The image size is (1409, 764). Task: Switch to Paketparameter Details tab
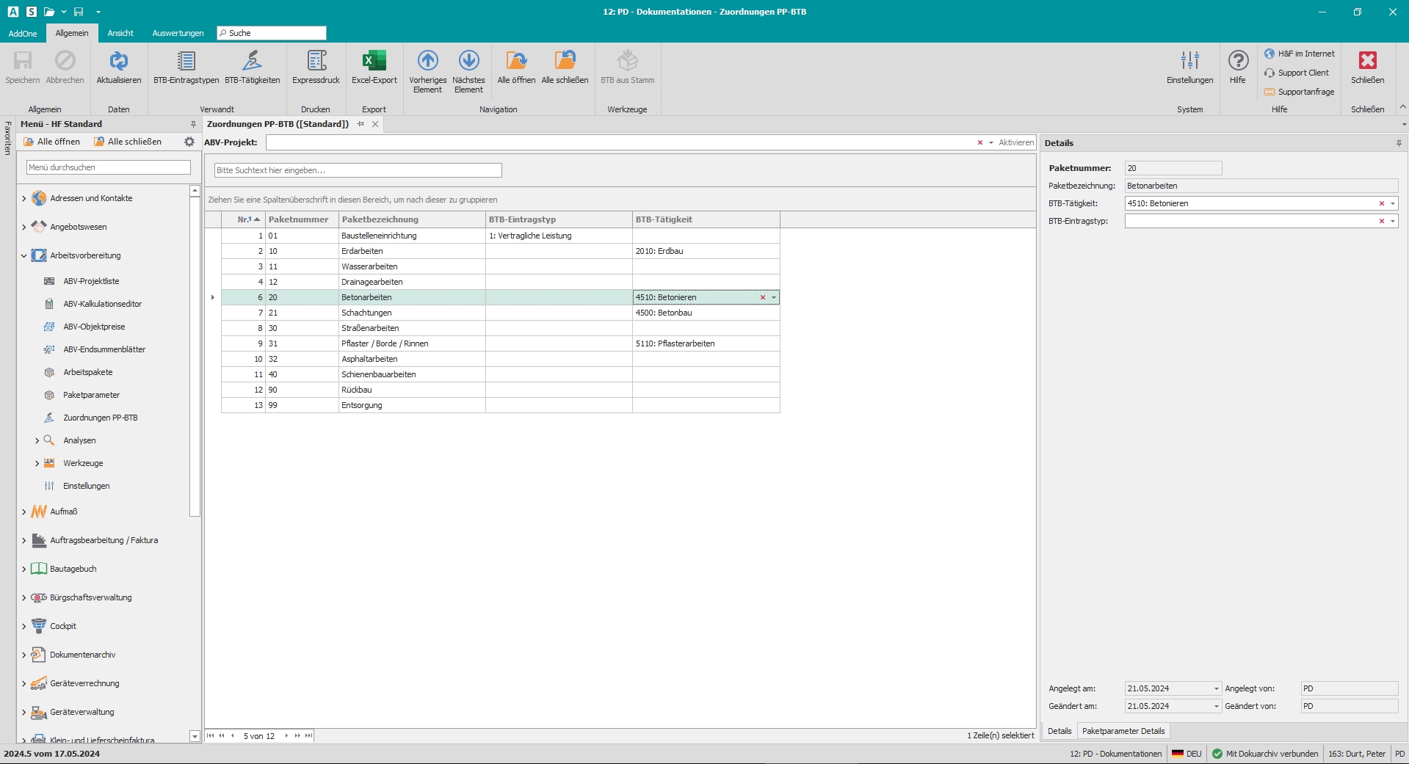[x=1123, y=731]
